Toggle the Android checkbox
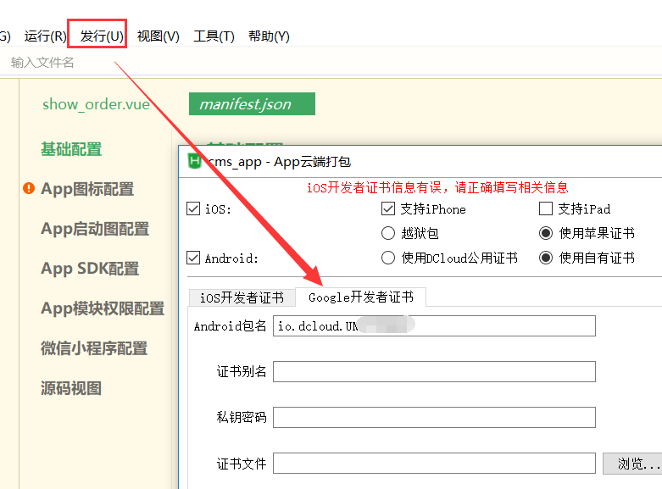 click(x=193, y=258)
